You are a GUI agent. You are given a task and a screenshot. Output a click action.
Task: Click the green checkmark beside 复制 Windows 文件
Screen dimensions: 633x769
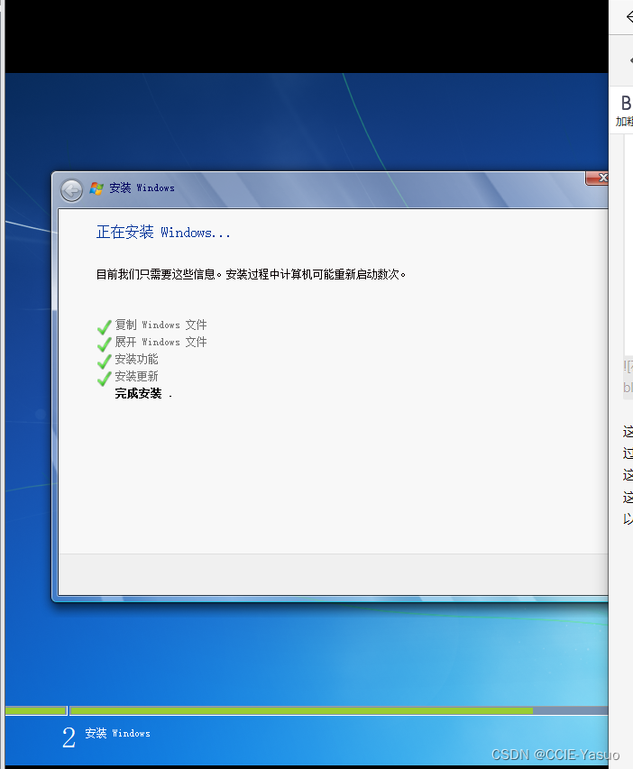pyautogui.click(x=104, y=326)
